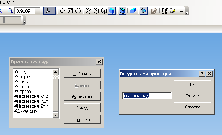Close the Ориентация вида dialog

pyautogui.click(x=99, y=62)
